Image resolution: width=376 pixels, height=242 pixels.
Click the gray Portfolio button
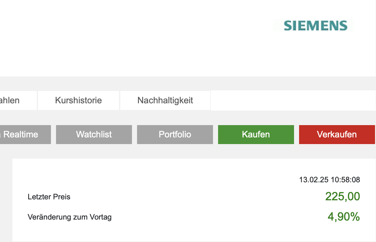pos(175,135)
